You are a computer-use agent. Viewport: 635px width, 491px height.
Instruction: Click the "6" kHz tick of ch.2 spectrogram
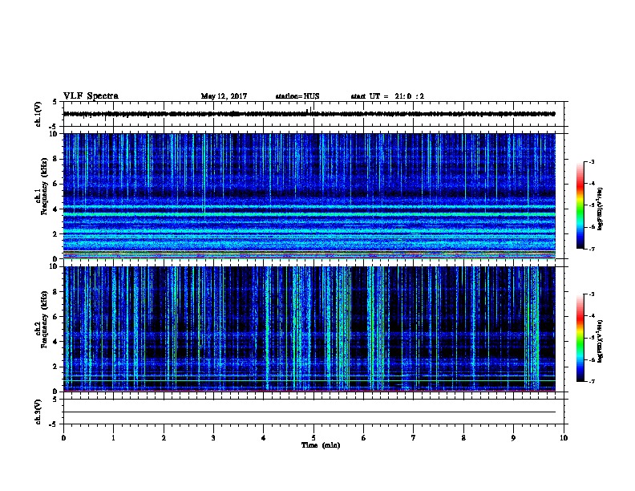pos(57,316)
